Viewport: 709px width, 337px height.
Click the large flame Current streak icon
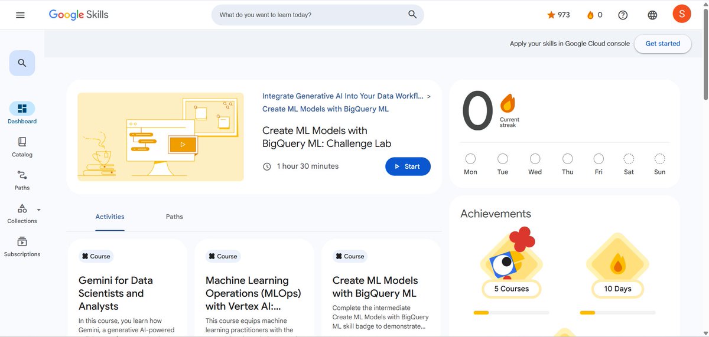(x=508, y=103)
